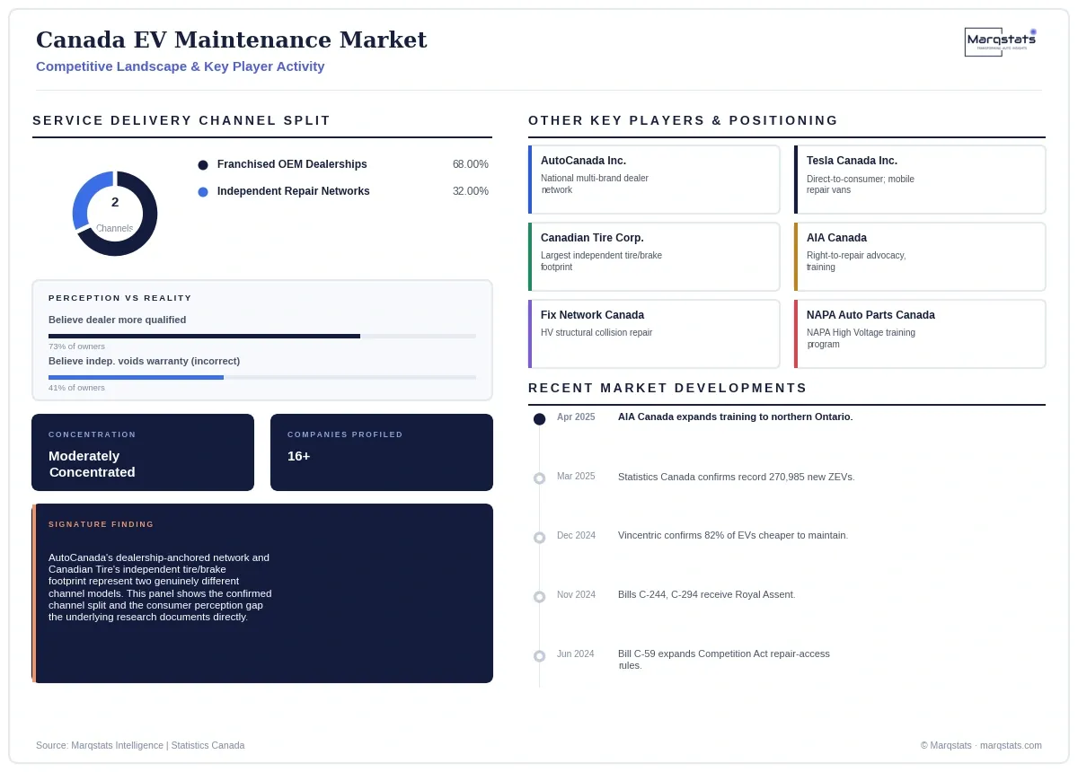
Task: Click the Independent Repair Networks legend dot
Action: pyautogui.click(x=203, y=192)
